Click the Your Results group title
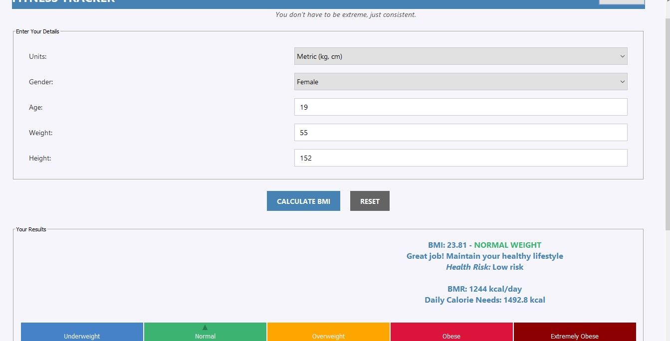 31,229
